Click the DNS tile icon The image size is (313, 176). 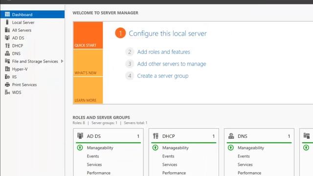(231, 136)
